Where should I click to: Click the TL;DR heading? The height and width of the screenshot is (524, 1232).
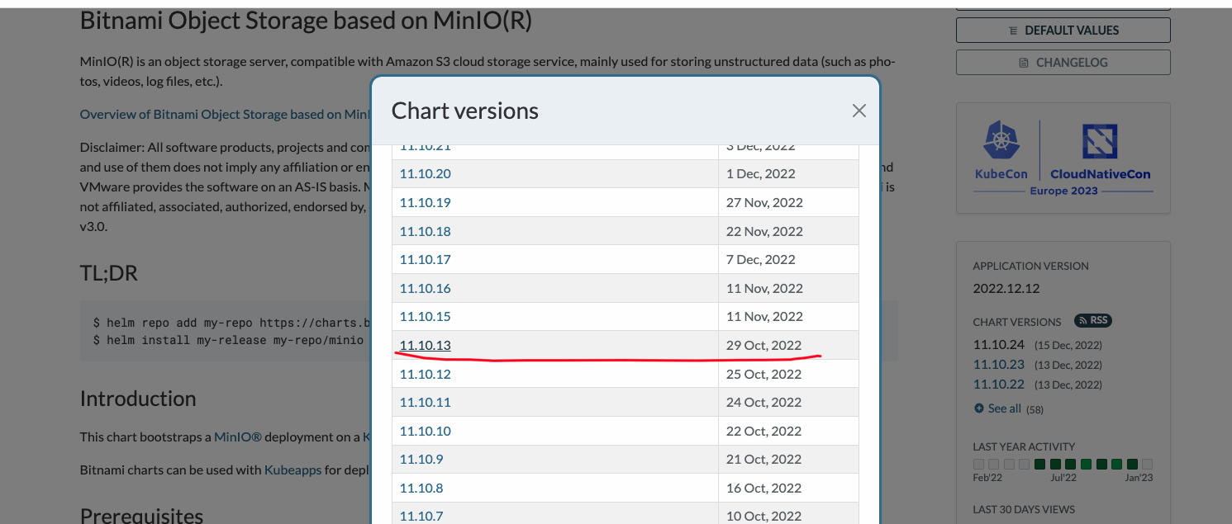point(109,273)
